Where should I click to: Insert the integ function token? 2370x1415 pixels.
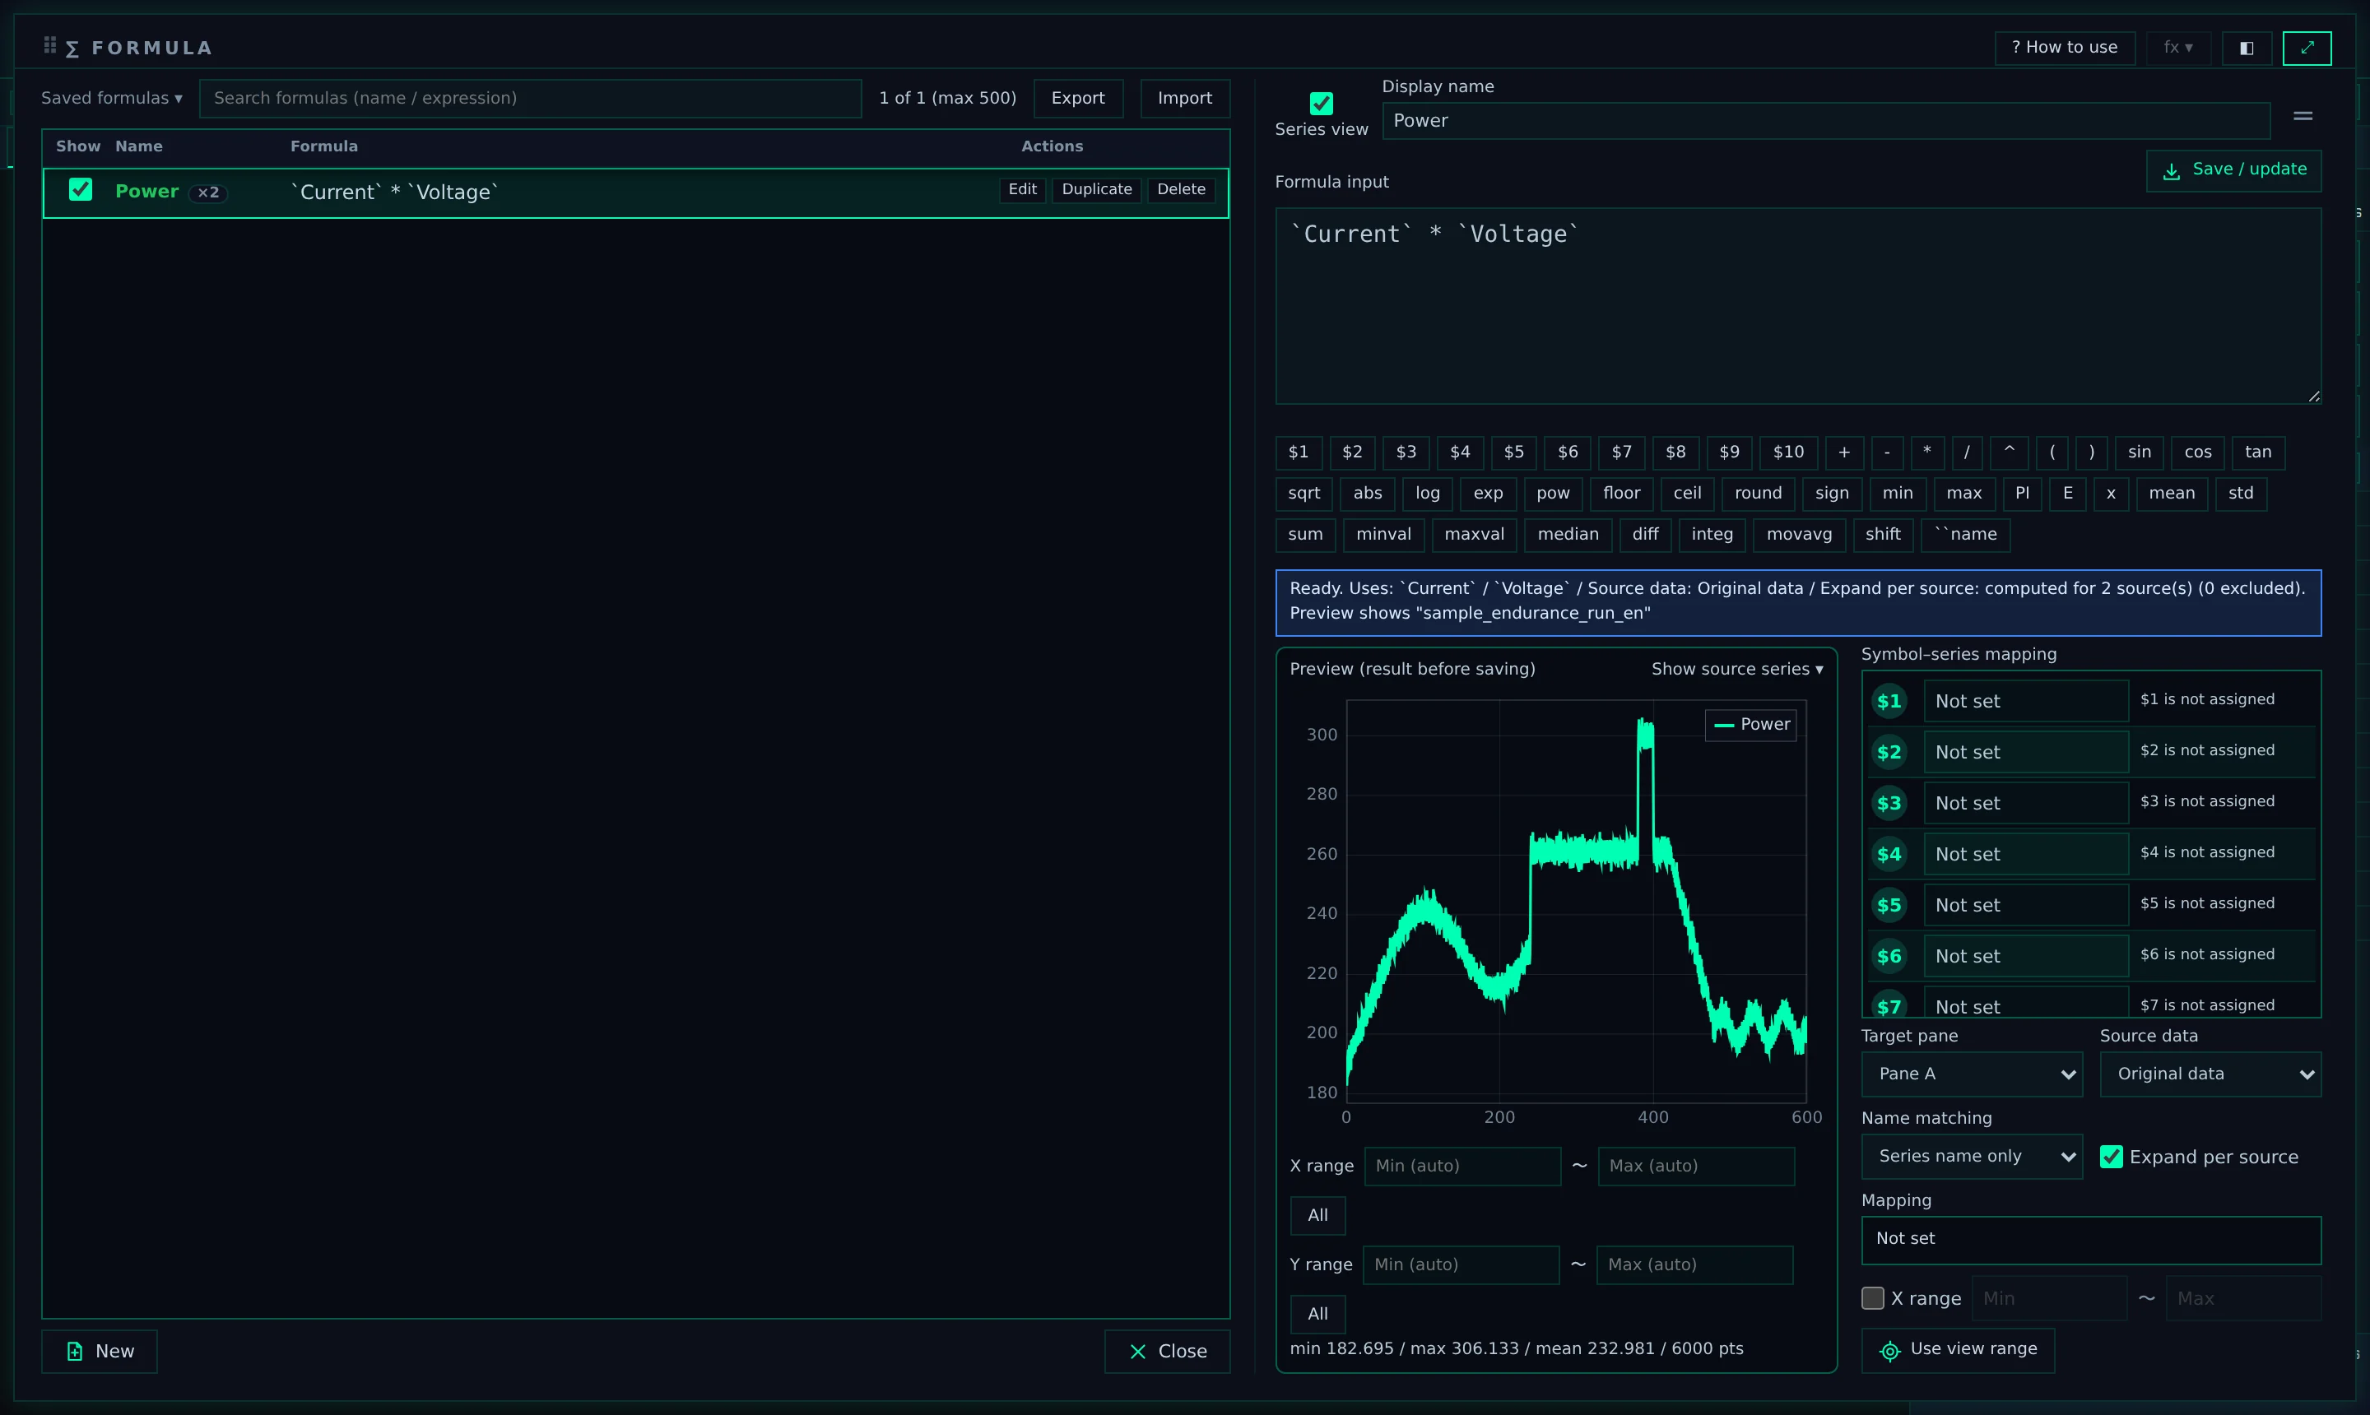(1712, 535)
